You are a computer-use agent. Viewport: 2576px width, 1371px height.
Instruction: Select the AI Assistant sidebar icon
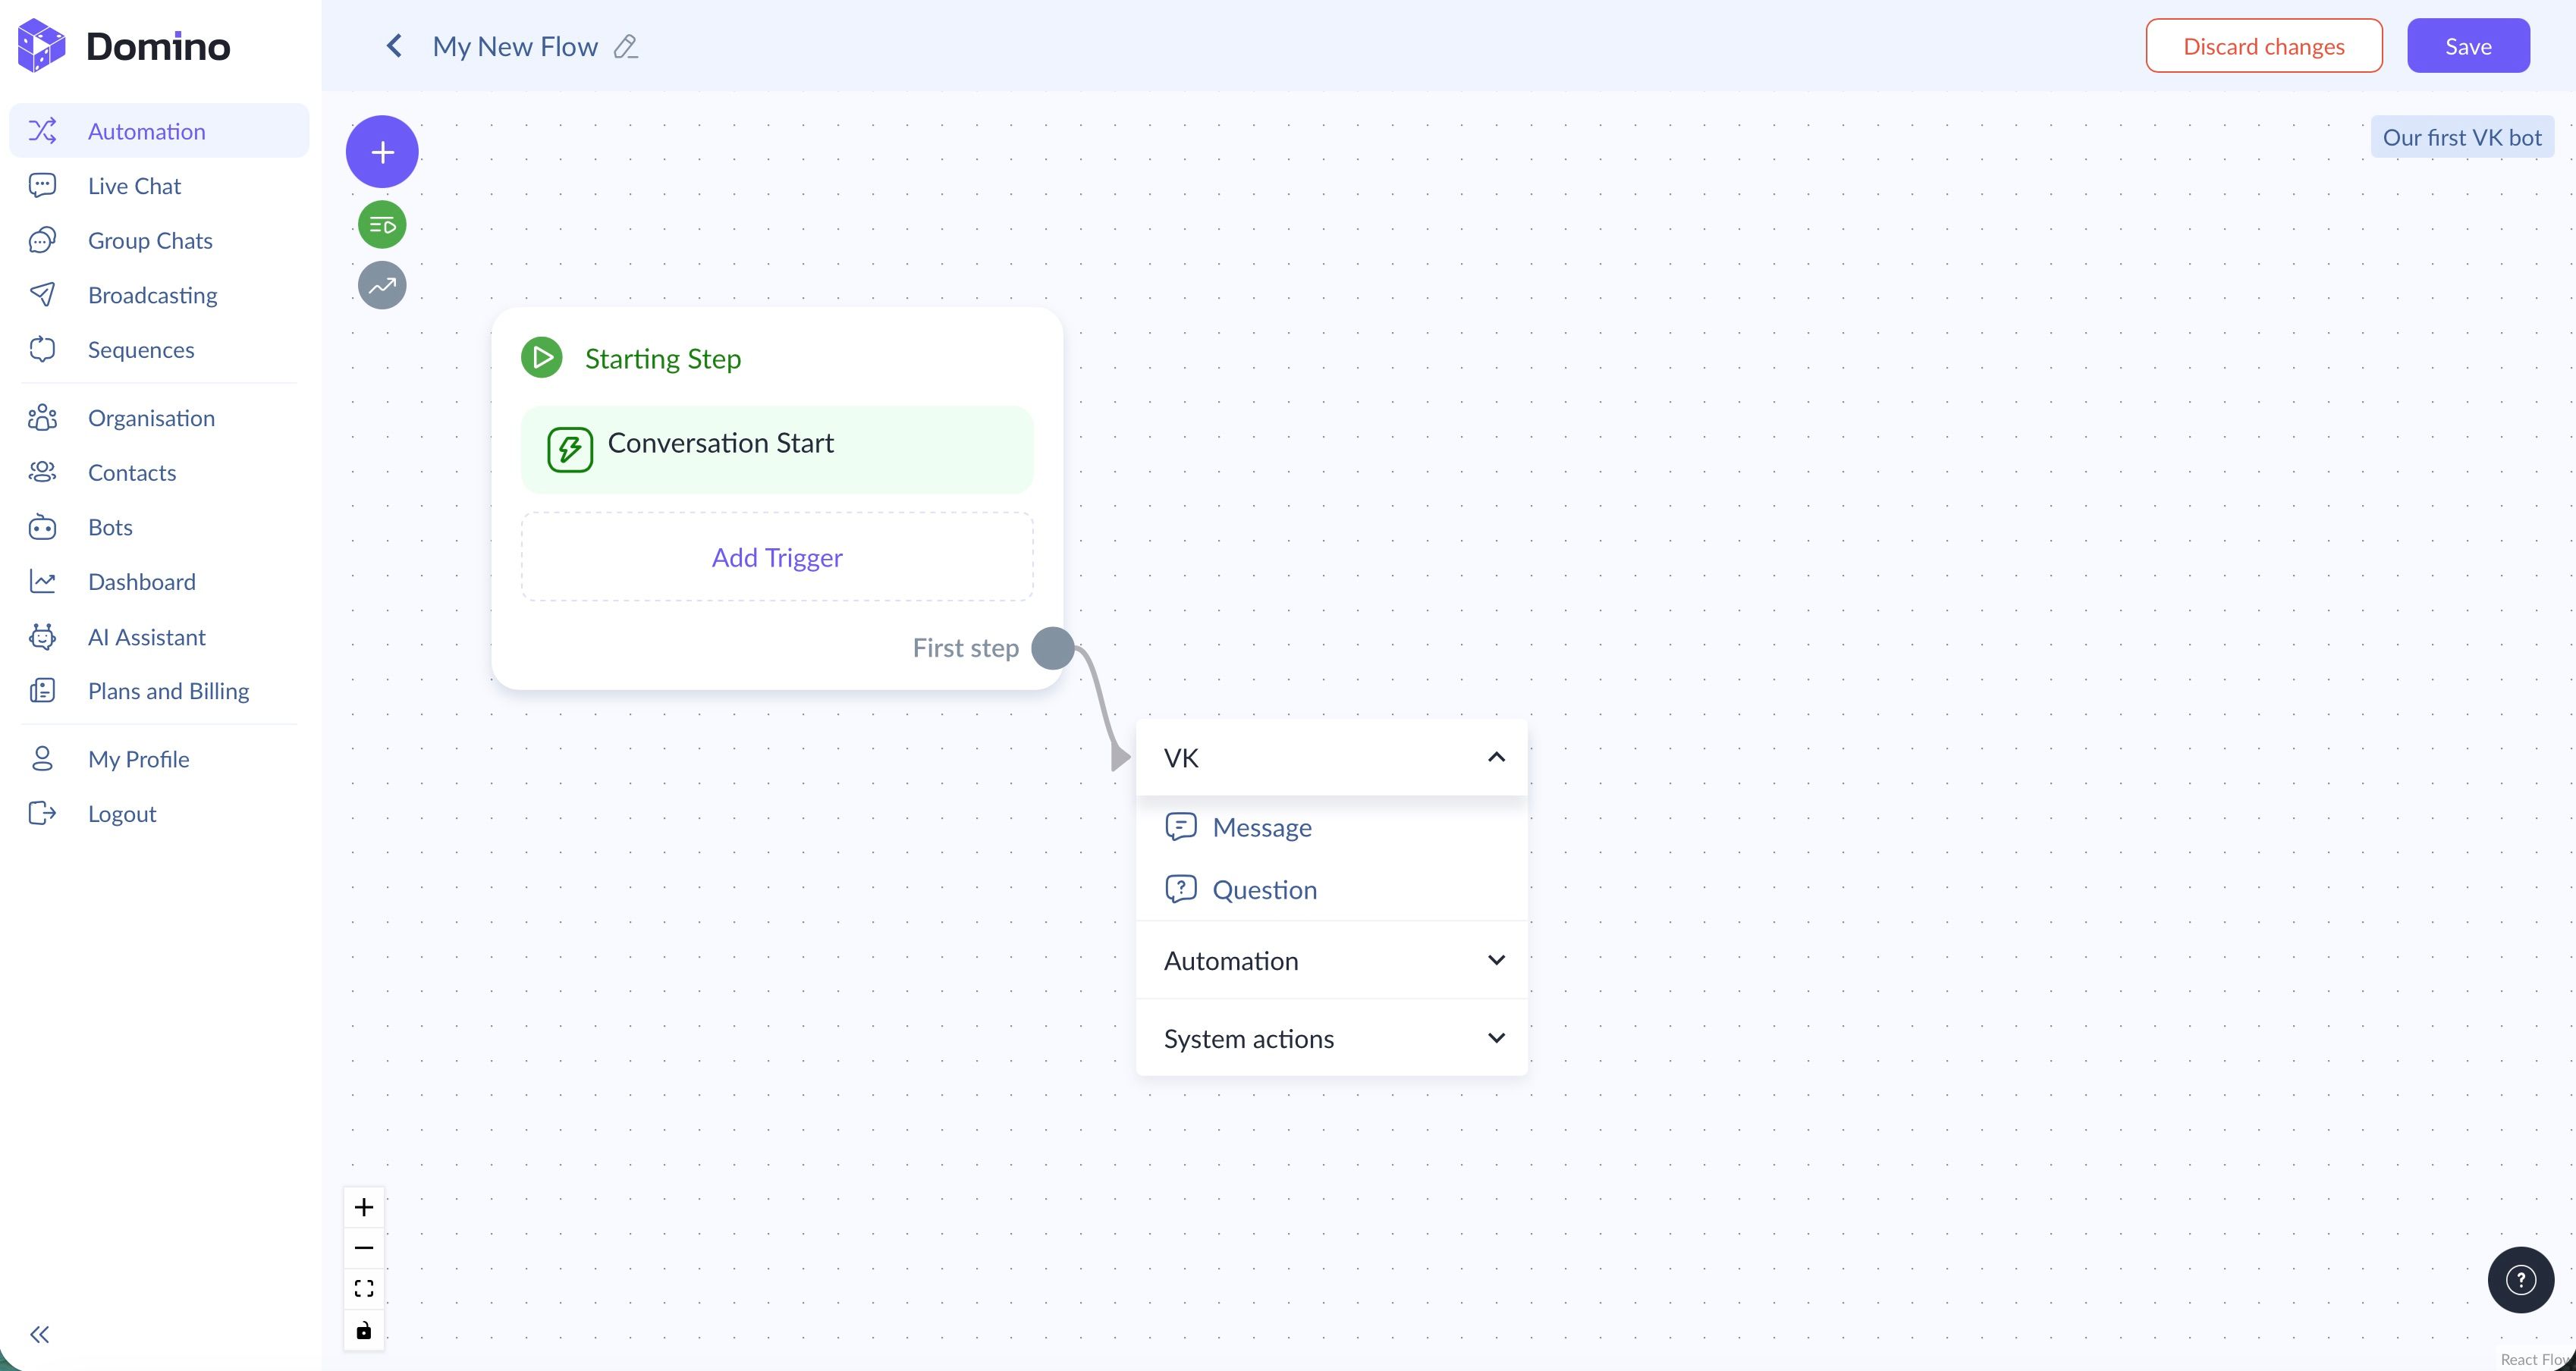tap(41, 636)
